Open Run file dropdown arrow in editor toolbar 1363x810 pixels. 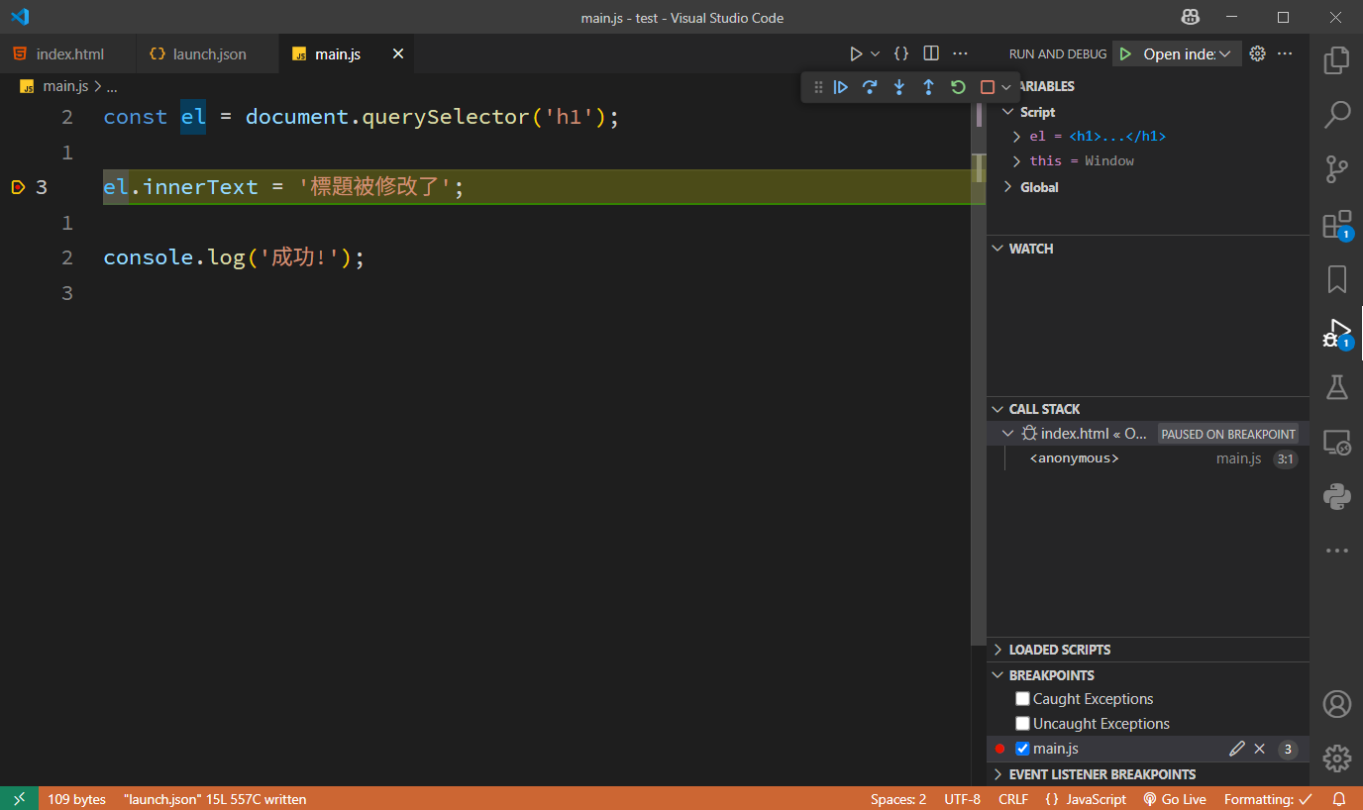click(875, 53)
